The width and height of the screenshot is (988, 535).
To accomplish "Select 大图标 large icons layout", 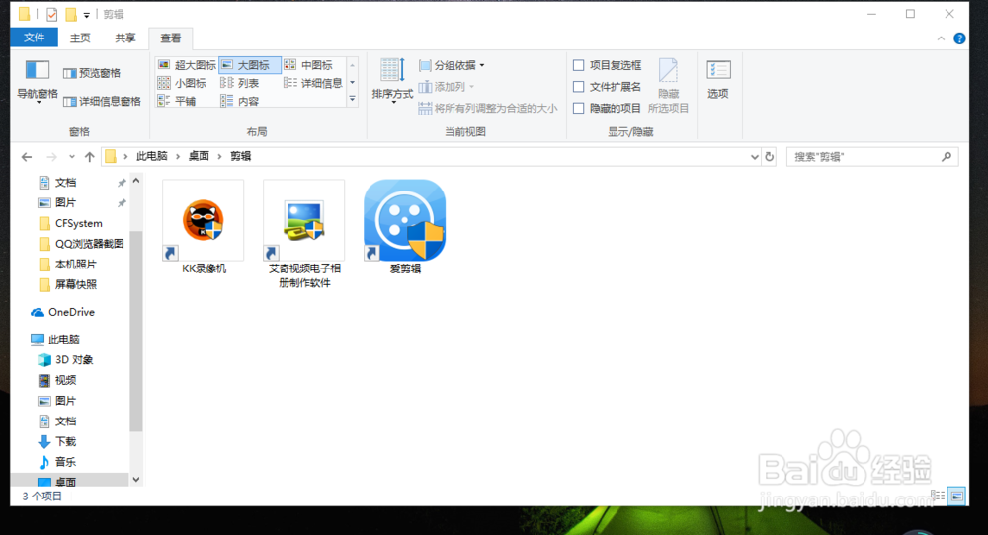I will pos(250,65).
